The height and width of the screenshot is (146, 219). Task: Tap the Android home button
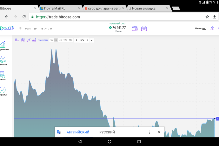click(x=109, y=142)
